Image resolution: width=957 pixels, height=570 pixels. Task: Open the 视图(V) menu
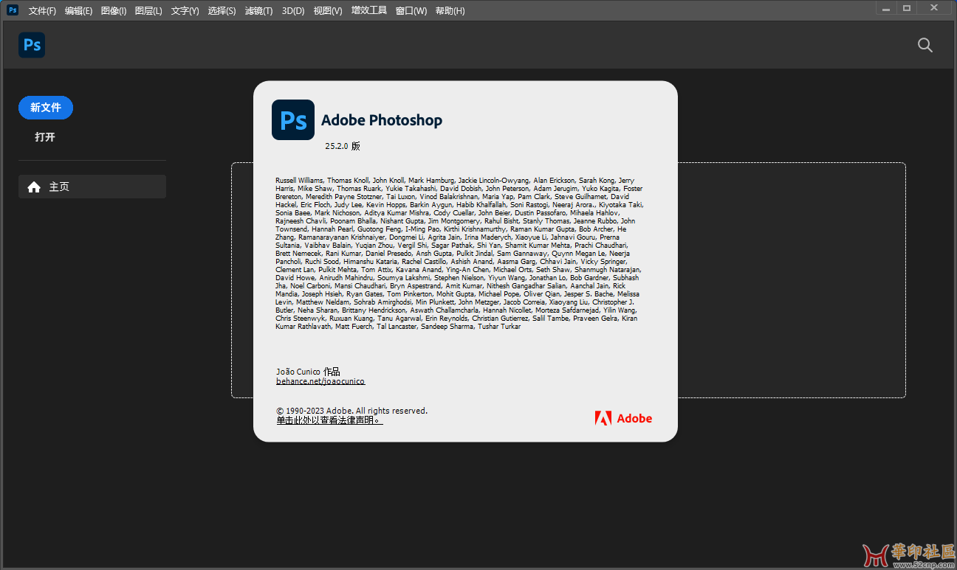click(x=328, y=10)
